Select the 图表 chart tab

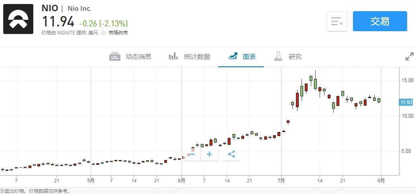pyautogui.click(x=242, y=56)
